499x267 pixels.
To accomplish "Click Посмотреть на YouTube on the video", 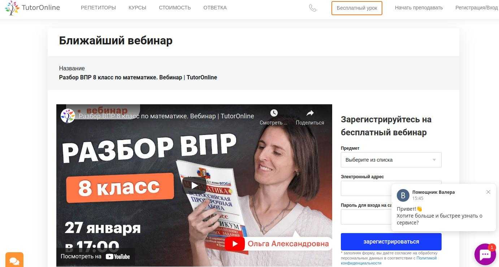I will click(x=95, y=257).
